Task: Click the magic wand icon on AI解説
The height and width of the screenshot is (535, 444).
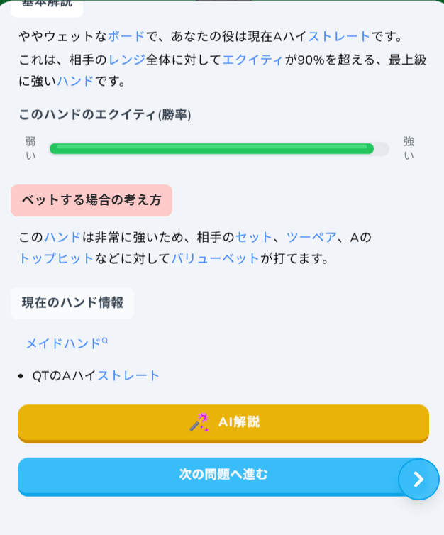Action: coord(199,422)
